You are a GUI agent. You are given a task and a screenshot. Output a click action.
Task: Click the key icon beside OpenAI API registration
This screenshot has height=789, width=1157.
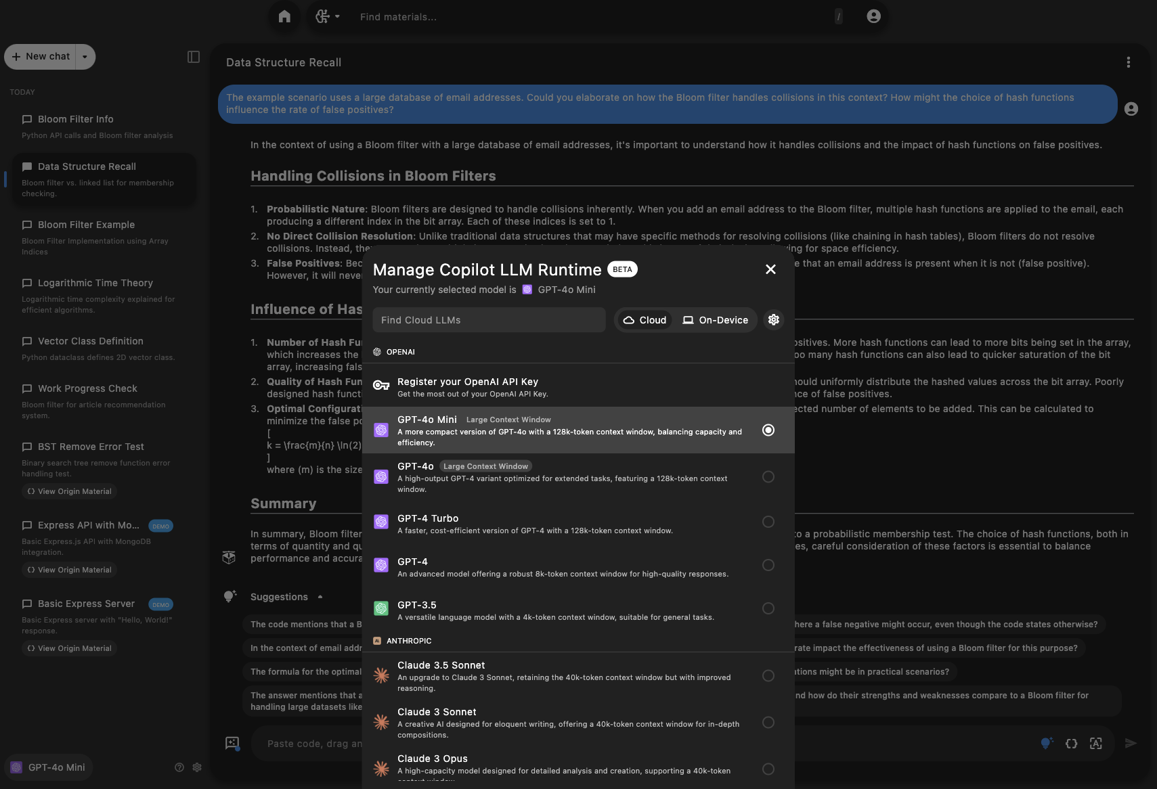point(381,386)
